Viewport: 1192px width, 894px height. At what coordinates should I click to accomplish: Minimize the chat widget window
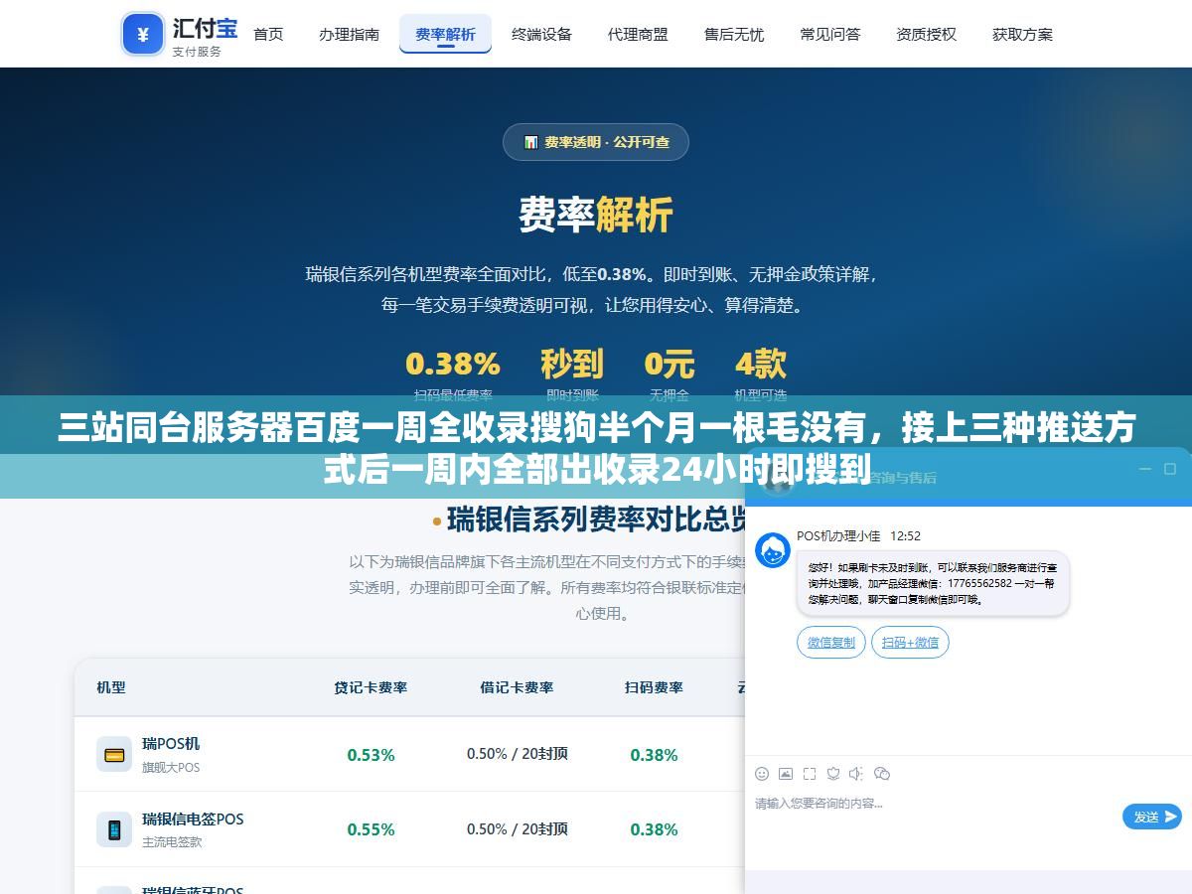coord(1144,469)
